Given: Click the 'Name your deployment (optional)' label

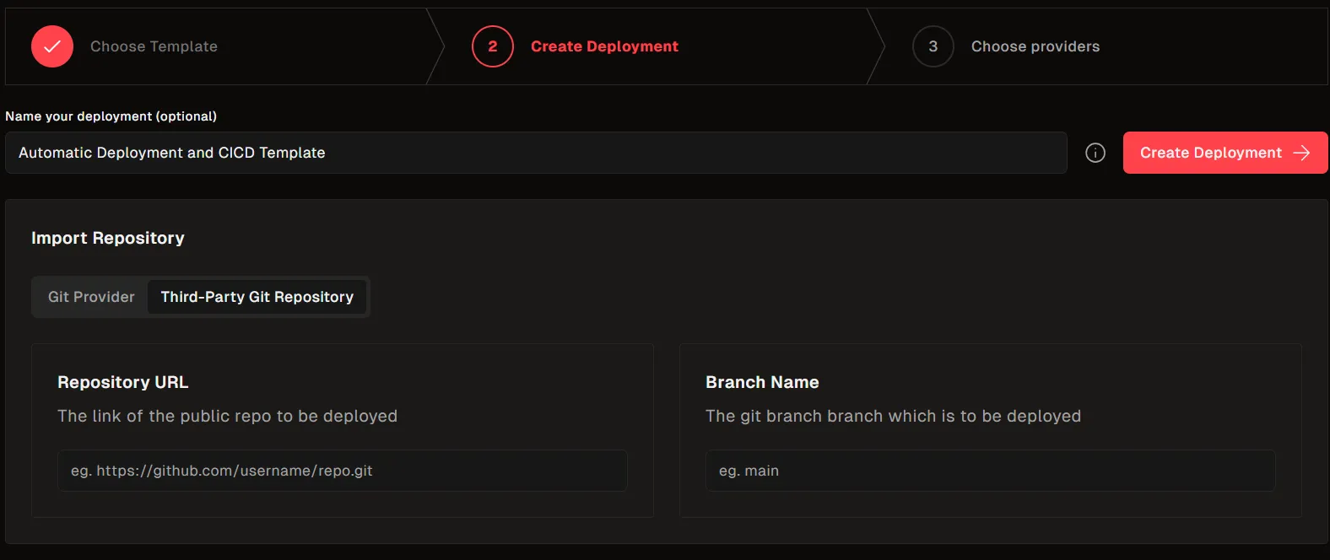Looking at the screenshot, I should pyautogui.click(x=111, y=116).
